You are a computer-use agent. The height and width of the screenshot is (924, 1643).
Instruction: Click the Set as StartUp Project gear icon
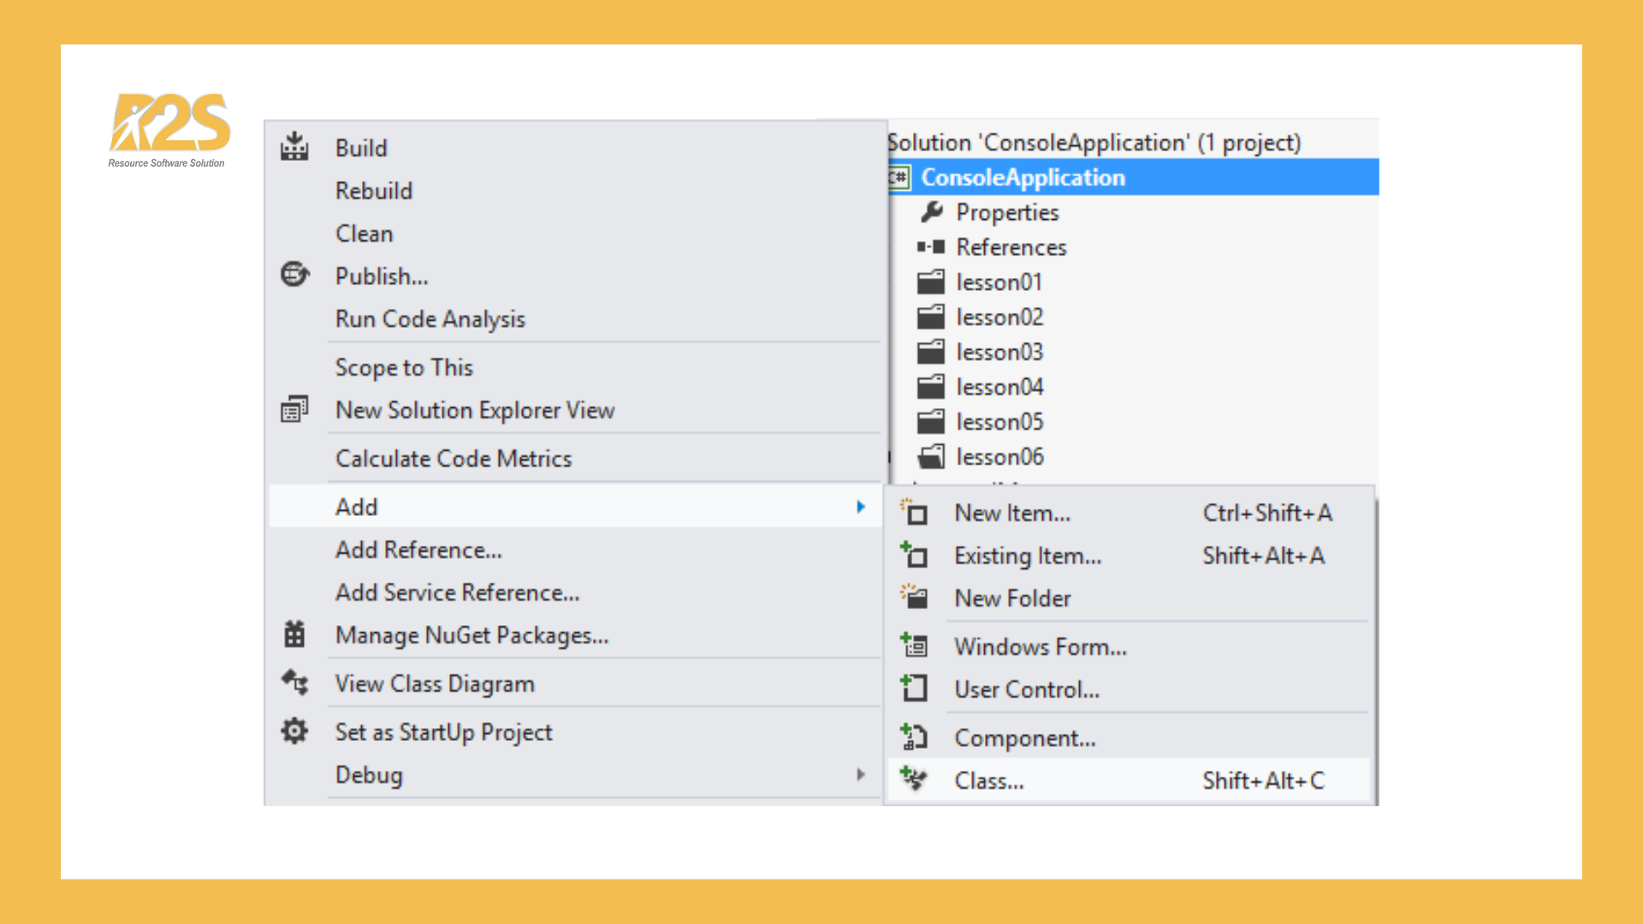[294, 731]
